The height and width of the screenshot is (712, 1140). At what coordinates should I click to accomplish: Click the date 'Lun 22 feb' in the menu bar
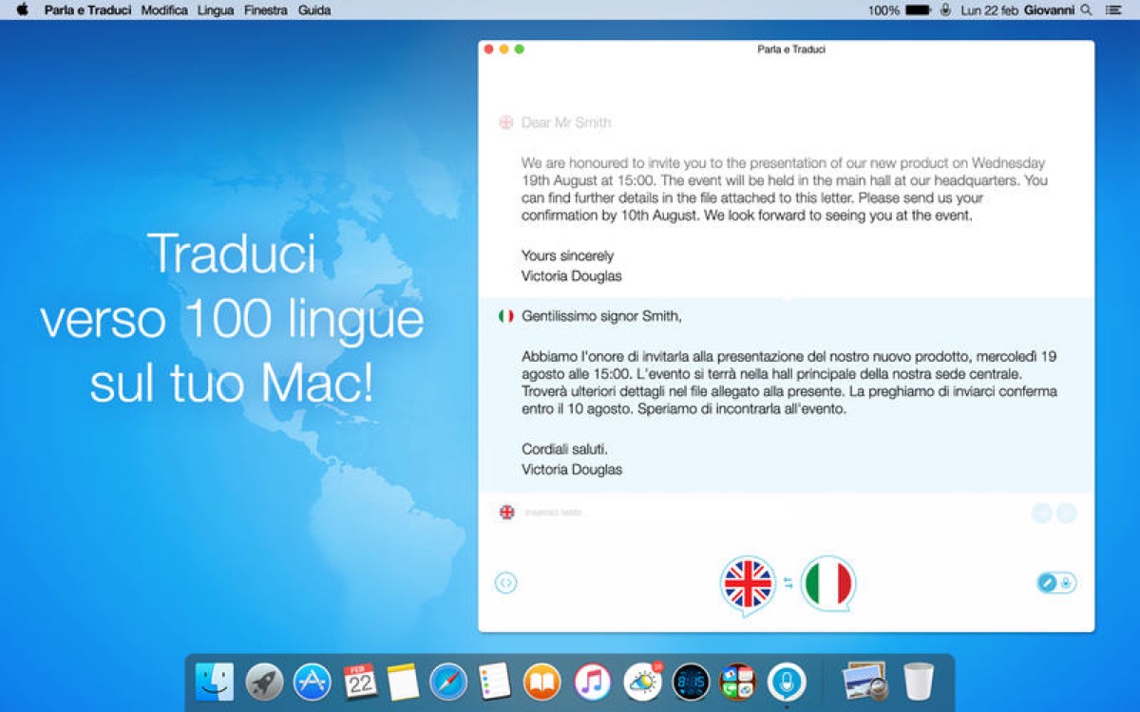988,10
